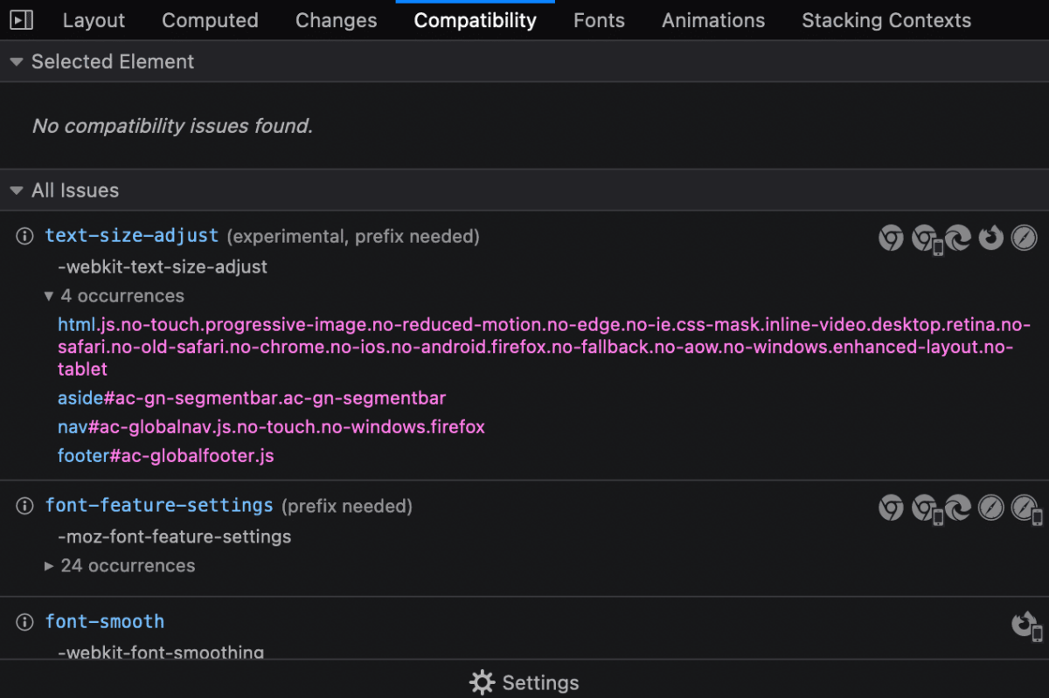The width and height of the screenshot is (1049, 698).
Task: Select the Stacking Contexts tab
Action: coord(886,20)
